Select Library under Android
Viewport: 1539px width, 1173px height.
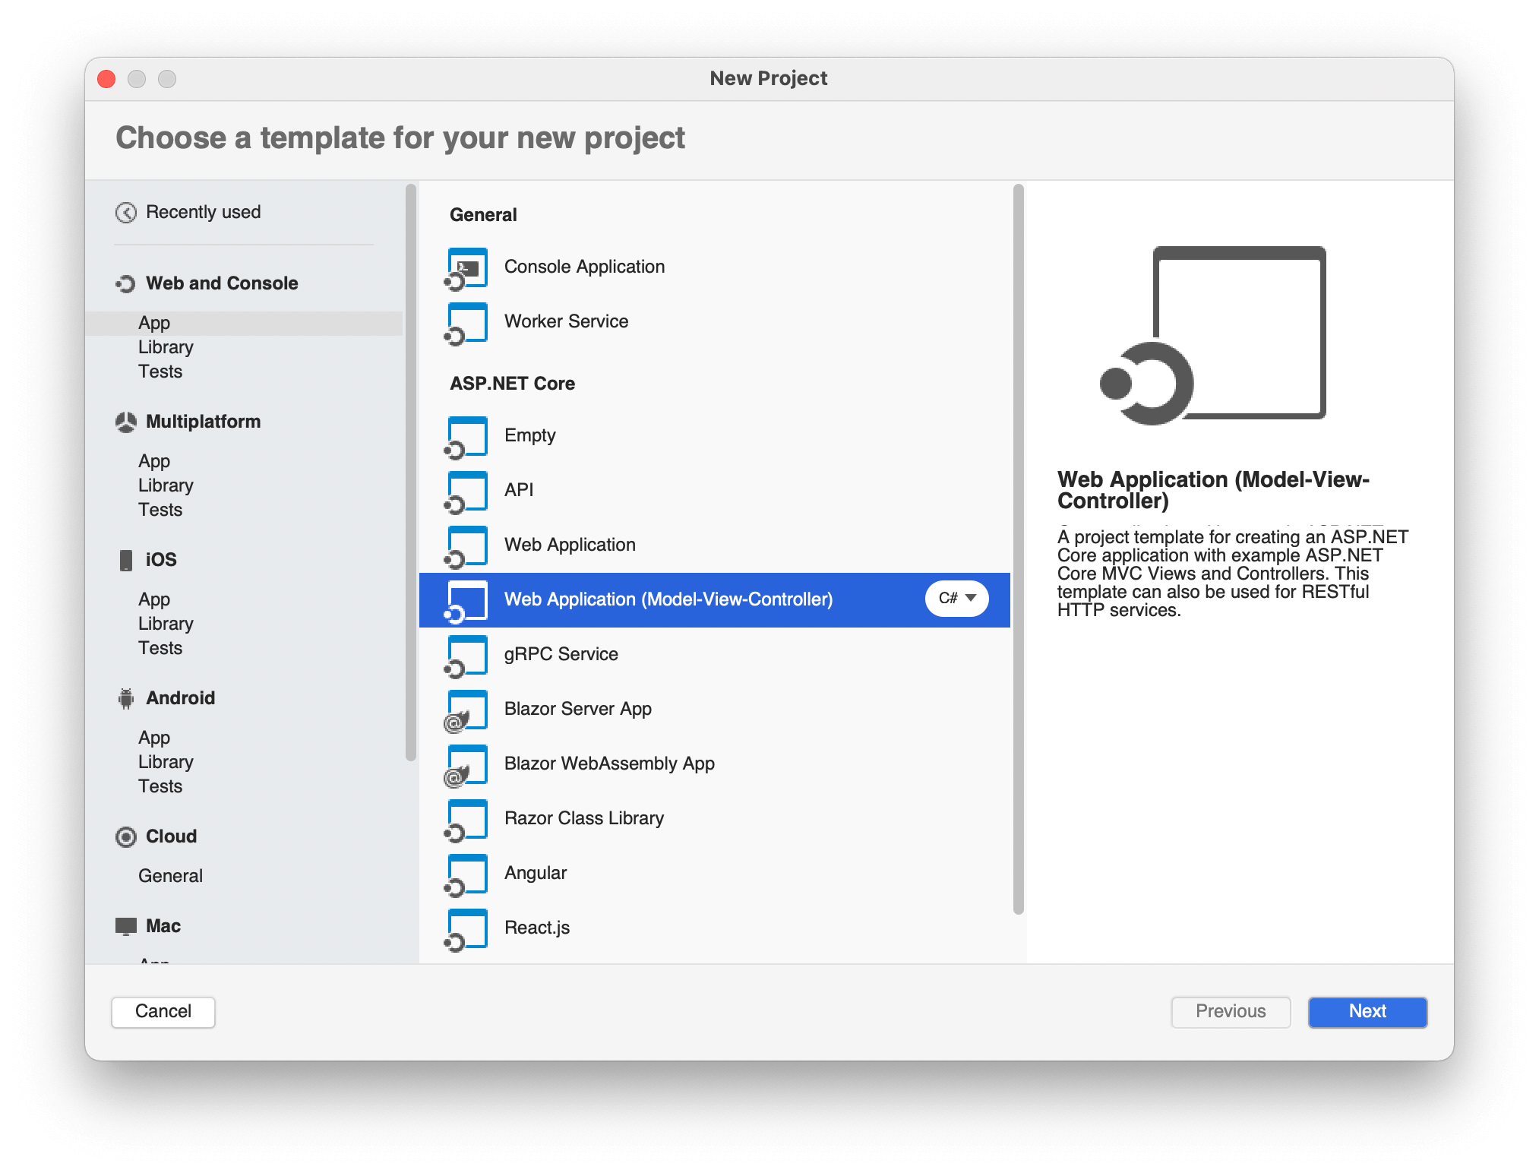click(x=166, y=762)
